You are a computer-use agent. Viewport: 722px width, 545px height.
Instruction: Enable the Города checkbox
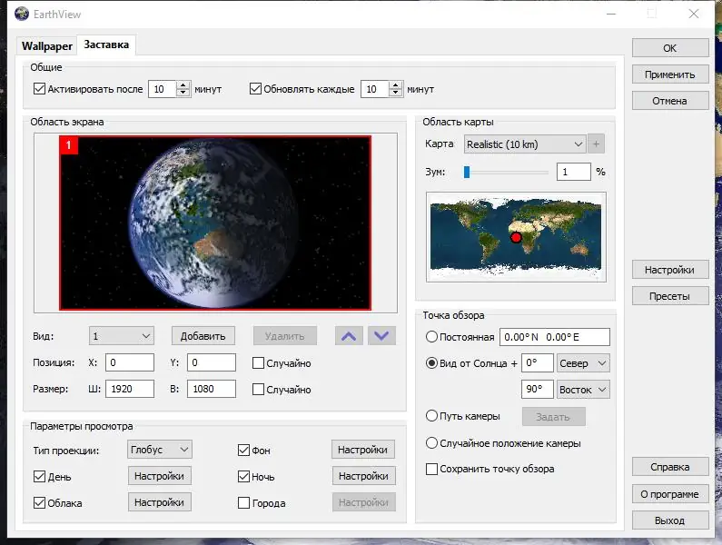pyautogui.click(x=243, y=502)
